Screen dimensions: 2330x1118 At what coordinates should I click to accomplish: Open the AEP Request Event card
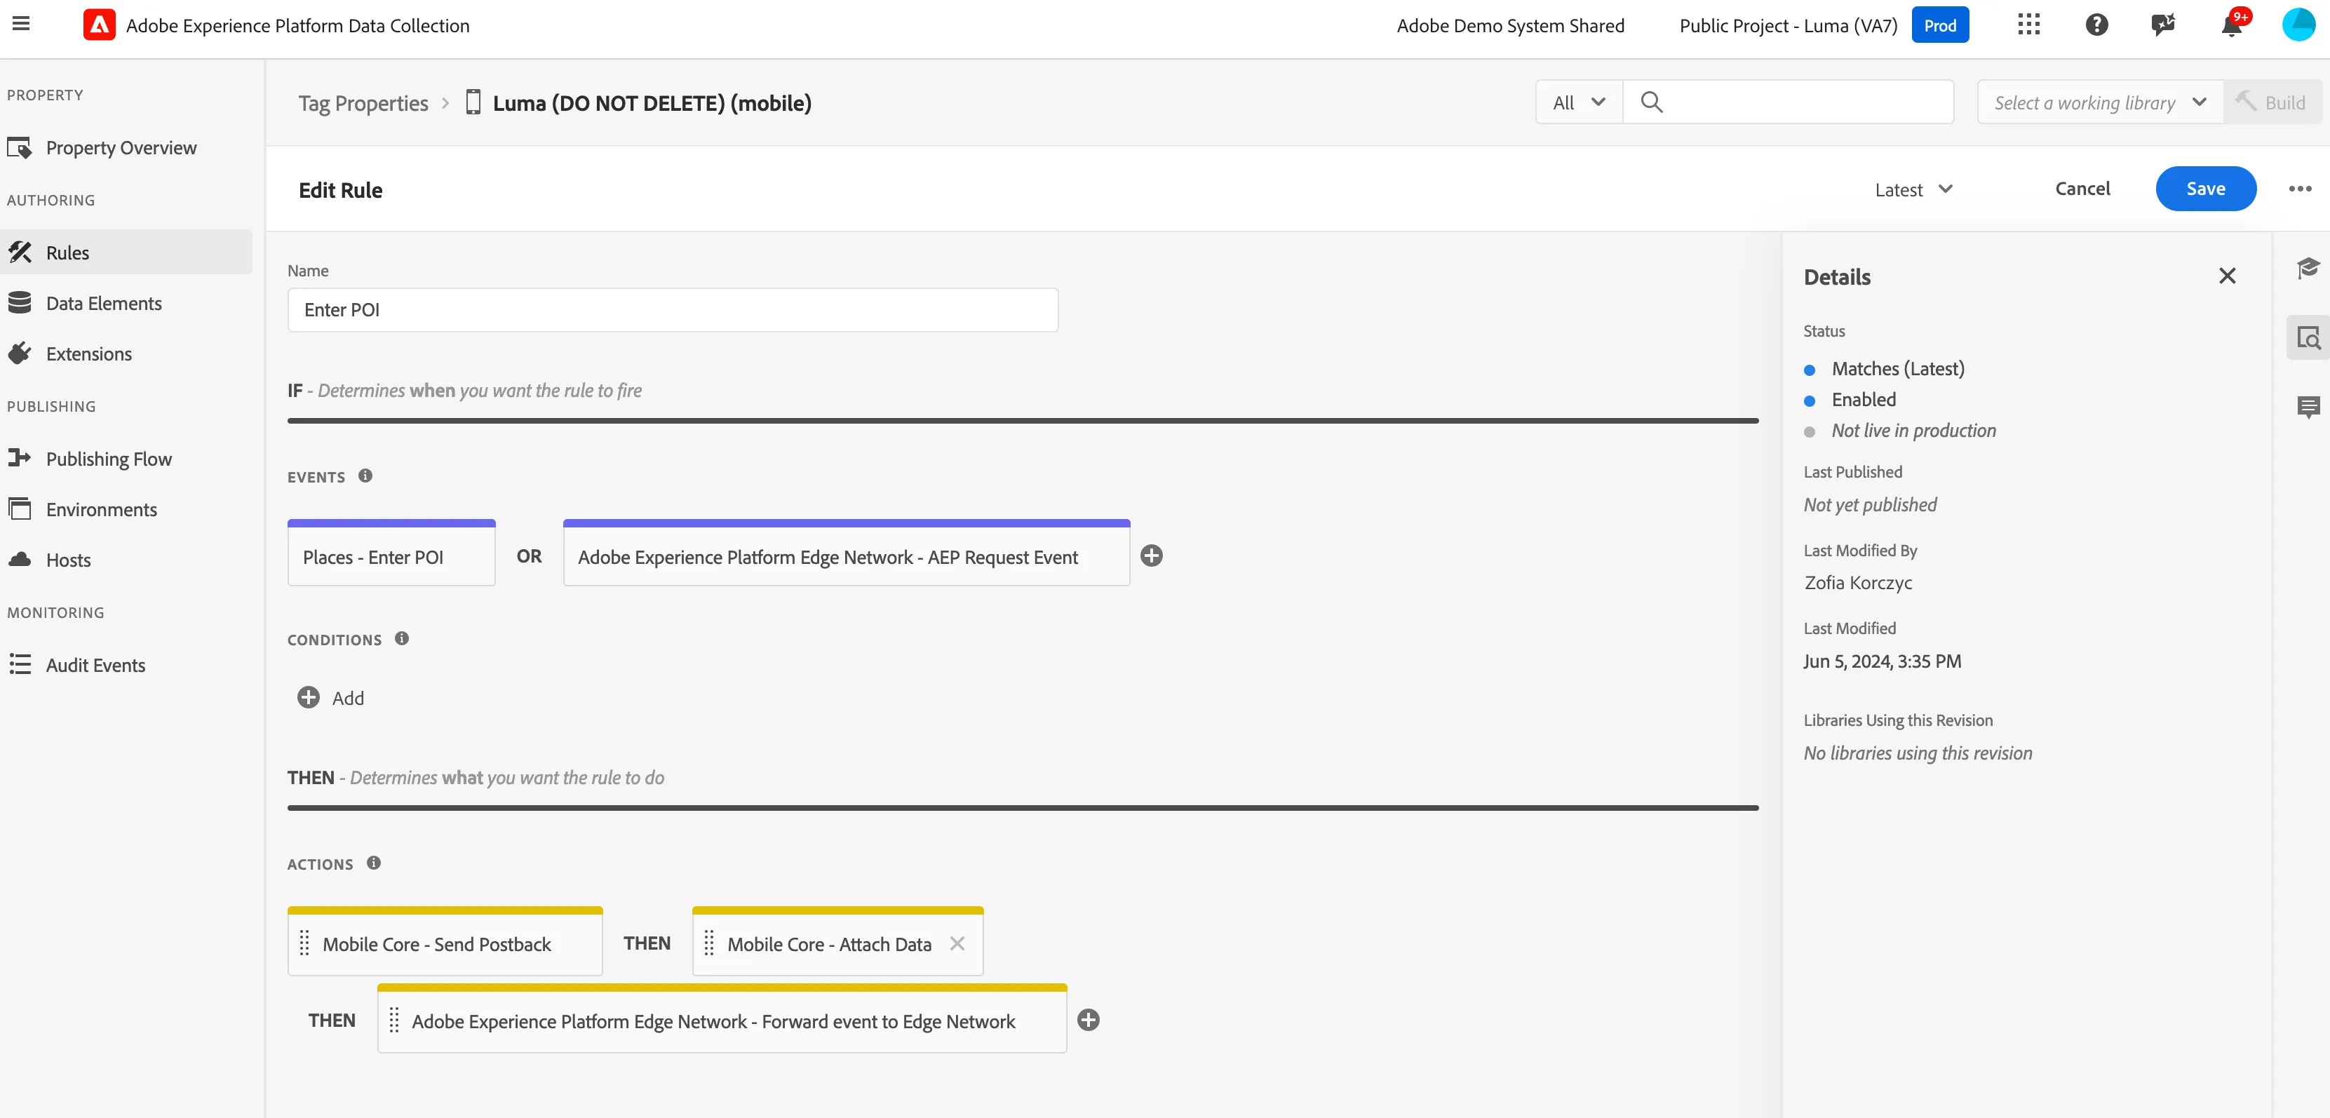point(846,553)
